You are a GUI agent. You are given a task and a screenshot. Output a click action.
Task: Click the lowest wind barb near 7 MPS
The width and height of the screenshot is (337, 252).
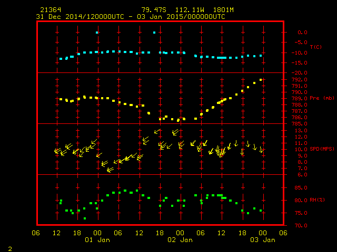tap(110, 170)
